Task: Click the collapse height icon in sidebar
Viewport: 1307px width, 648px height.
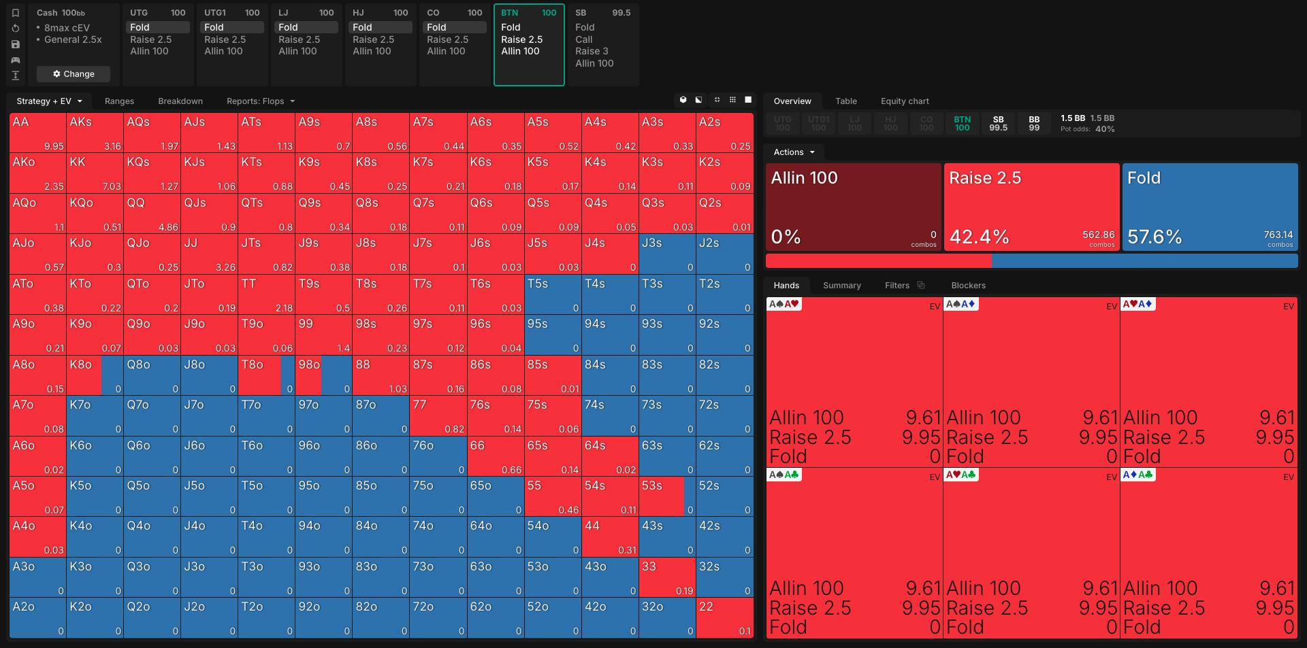Action: (16, 75)
